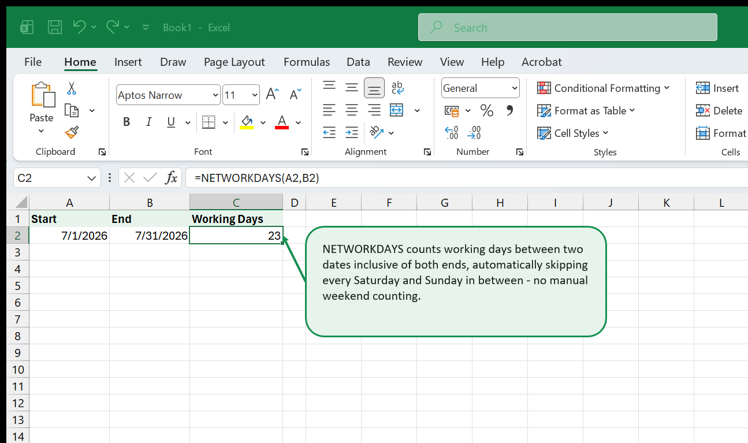
Task: Click the Borders icon
Action: point(209,122)
